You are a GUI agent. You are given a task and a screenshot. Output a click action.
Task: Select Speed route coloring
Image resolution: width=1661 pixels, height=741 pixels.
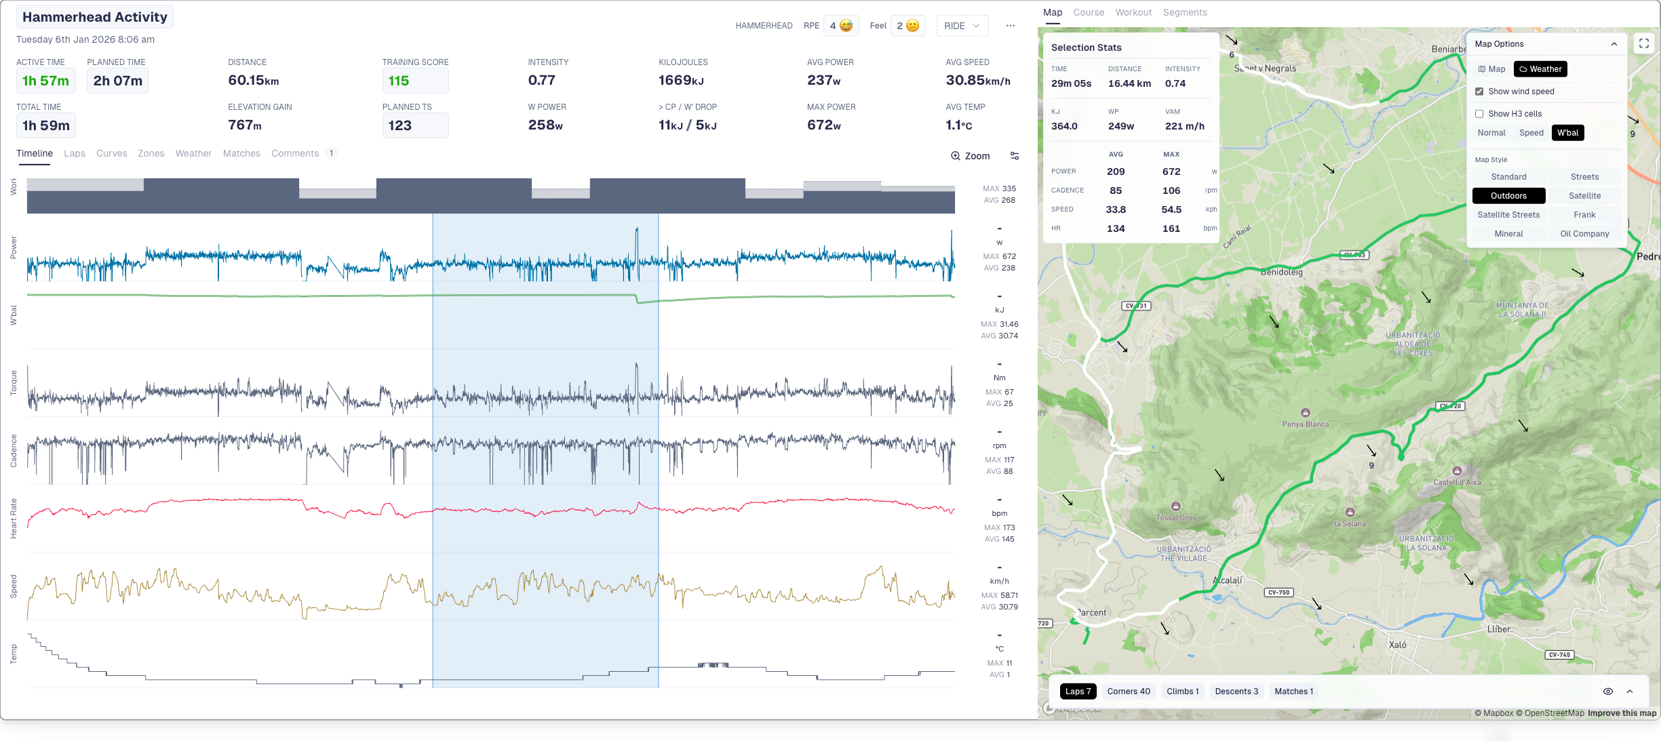click(1531, 133)
